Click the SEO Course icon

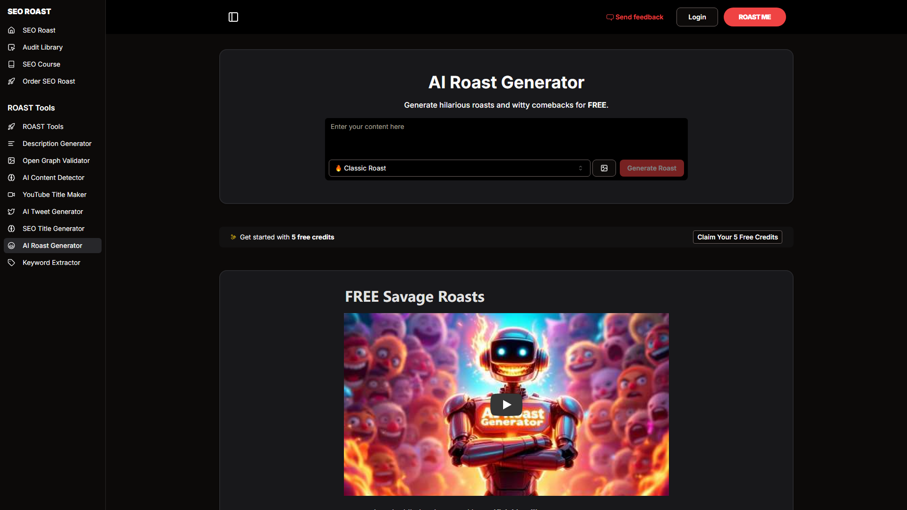coord(11,64)
